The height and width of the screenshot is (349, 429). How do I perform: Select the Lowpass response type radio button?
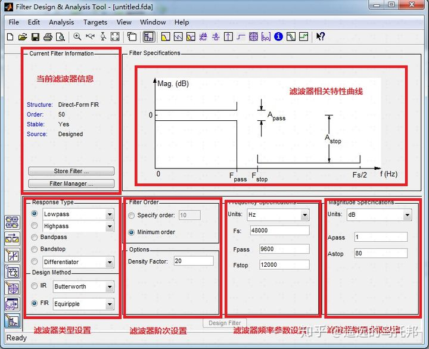coord(35,213)
